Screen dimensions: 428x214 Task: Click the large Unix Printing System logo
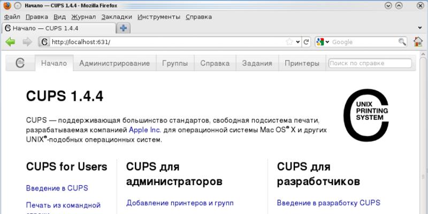tap(366, 115)
